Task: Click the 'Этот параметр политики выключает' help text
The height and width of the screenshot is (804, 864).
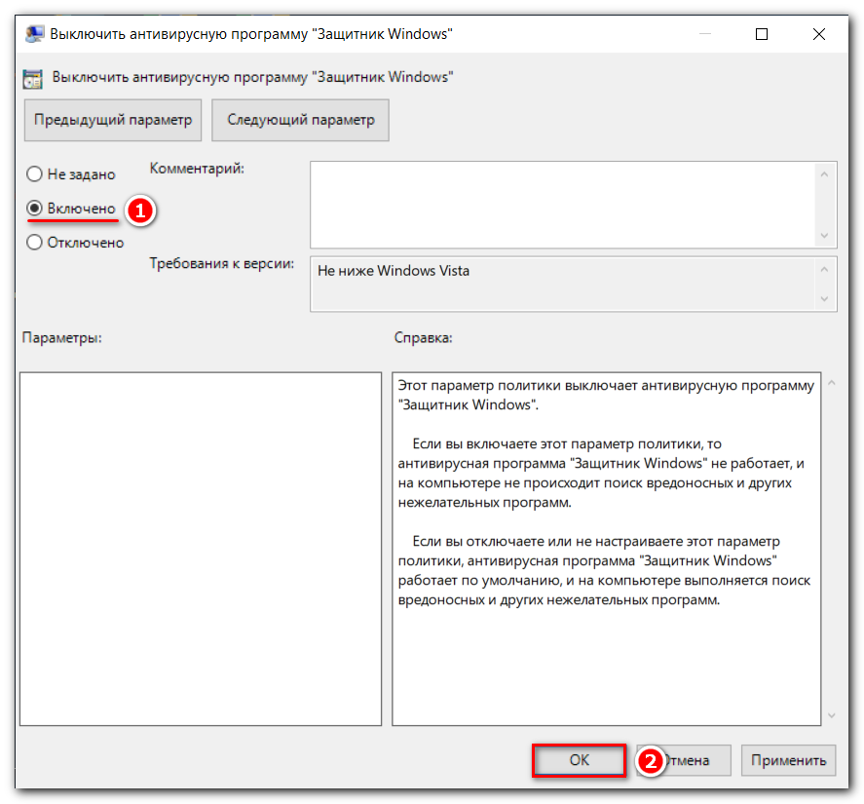Action: (606, 395)
